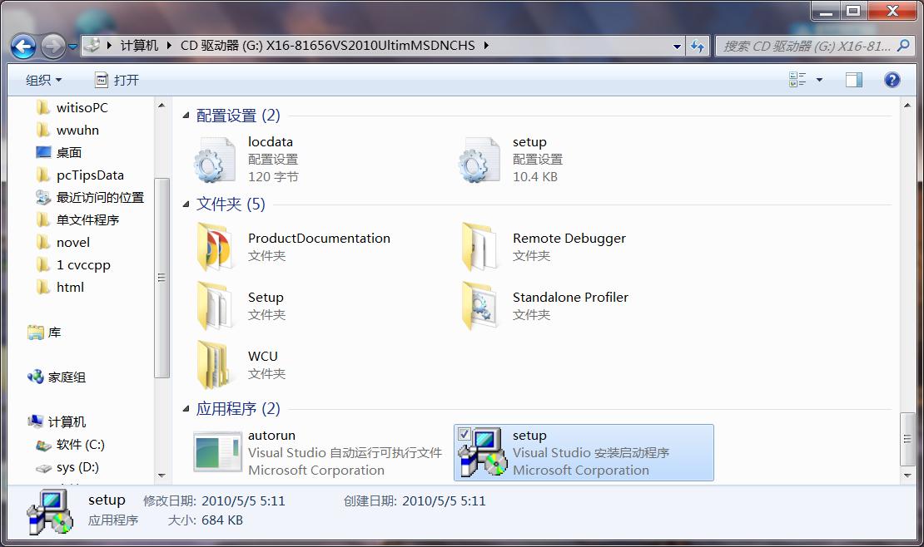
Task: Open the address bar history dropdown
Action: 677,45
